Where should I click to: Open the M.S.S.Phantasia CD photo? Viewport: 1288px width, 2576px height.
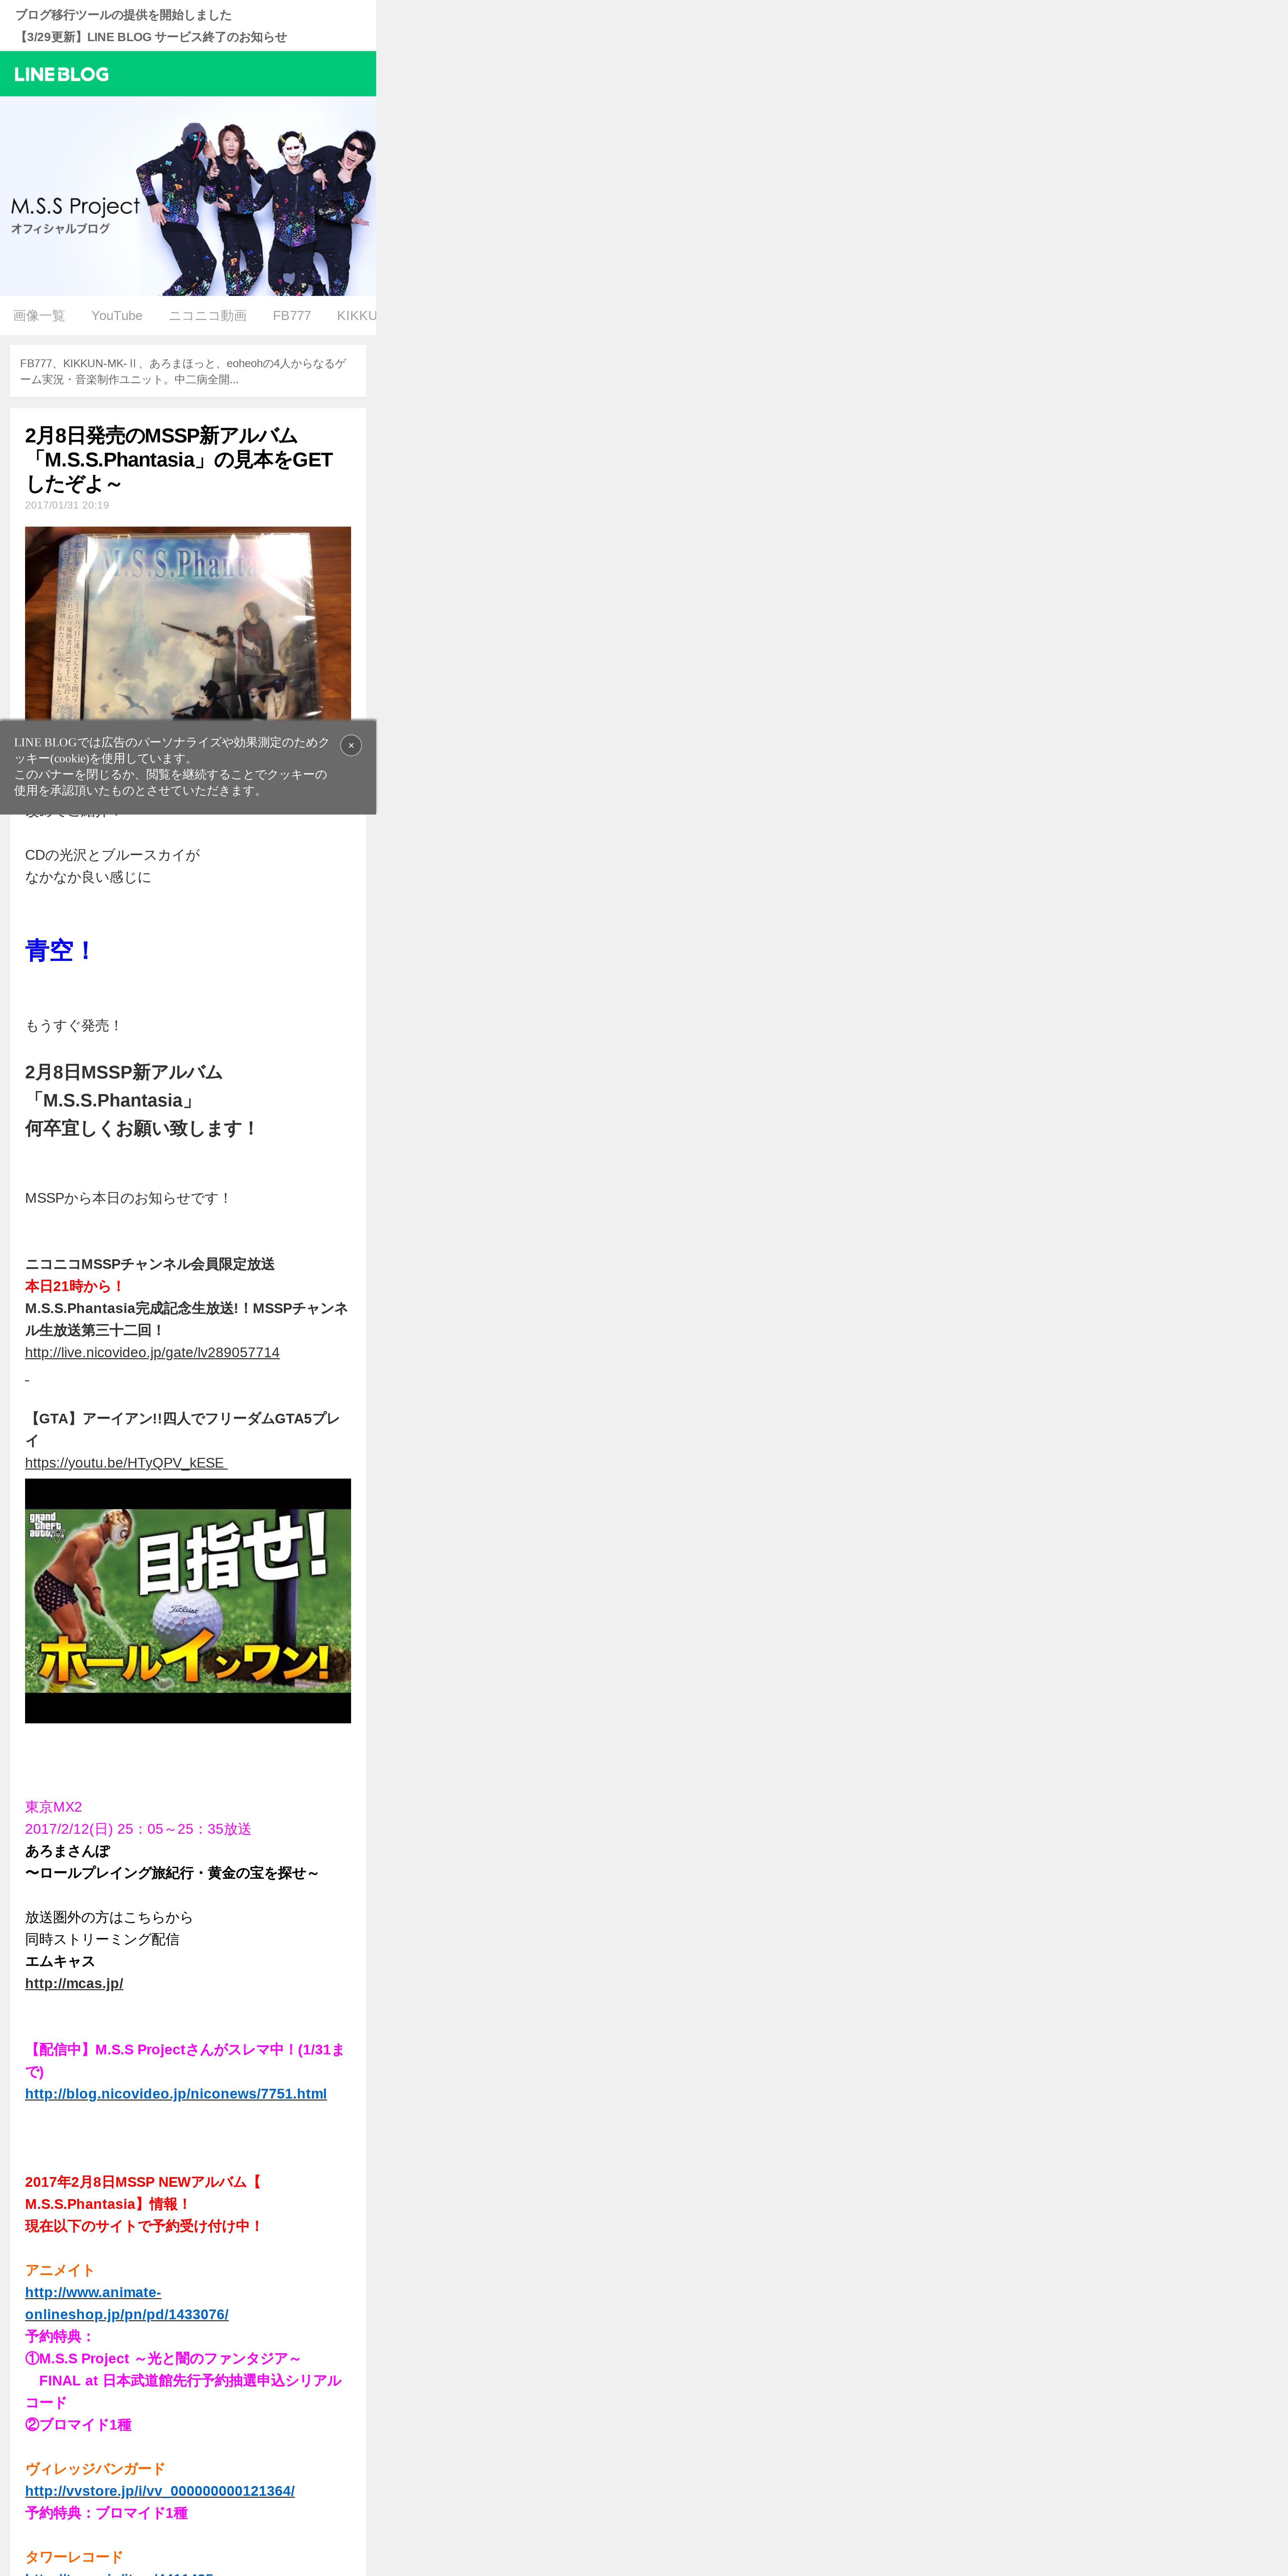pyautogui.click(x=188, y=623)
